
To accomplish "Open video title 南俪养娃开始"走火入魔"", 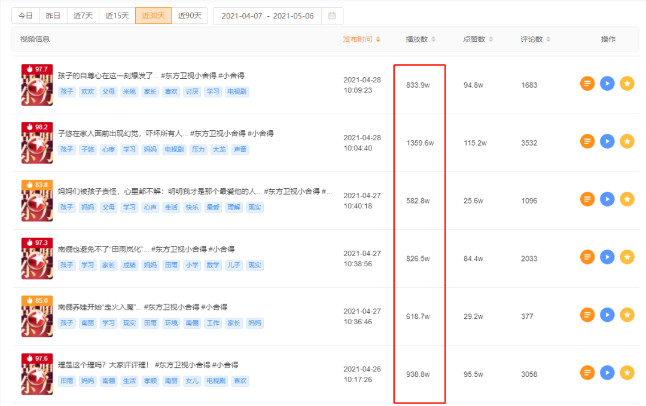I will click(142, 307).
